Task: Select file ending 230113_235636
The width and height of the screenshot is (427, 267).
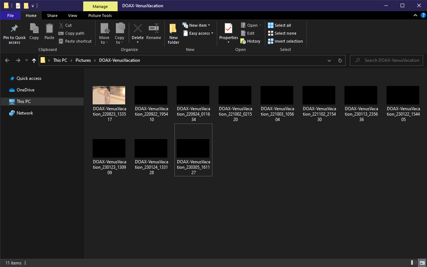Action: click(361, 104)
